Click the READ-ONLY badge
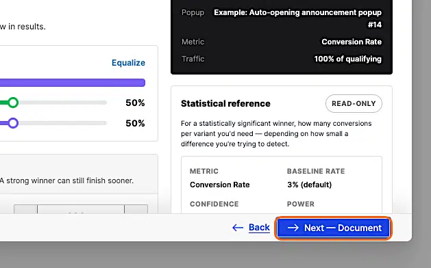Viewport: 431px width, 268px height. pos(354,103)
